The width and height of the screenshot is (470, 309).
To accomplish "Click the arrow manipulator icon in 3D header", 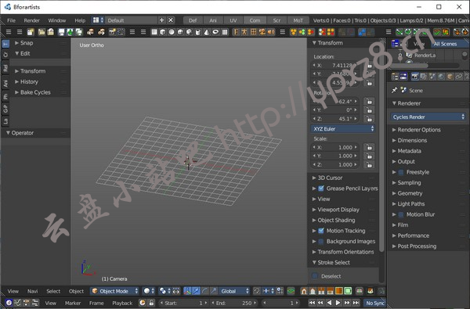I will (x=196, y=291).
